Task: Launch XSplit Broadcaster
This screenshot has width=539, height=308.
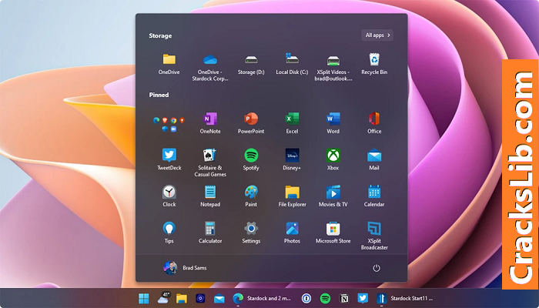Action: 374,236
